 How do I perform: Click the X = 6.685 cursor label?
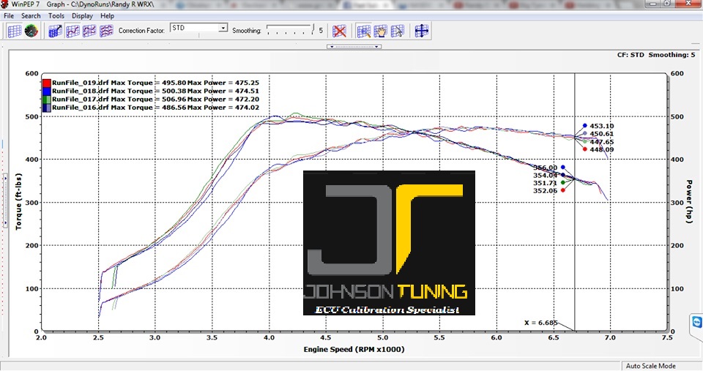point(540,323)
